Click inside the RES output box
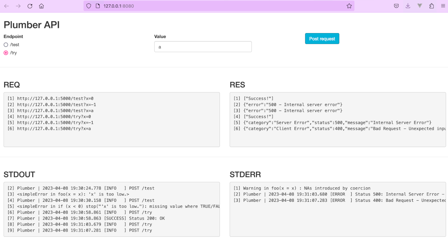 [338, 120]
